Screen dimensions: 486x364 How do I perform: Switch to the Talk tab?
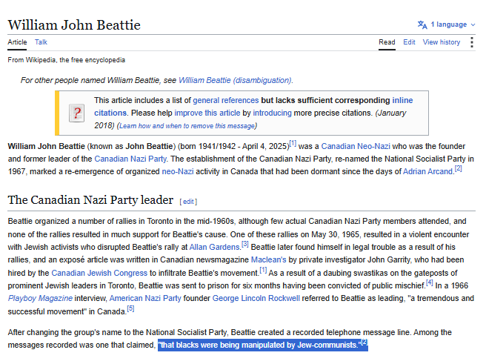coord(41,42)
